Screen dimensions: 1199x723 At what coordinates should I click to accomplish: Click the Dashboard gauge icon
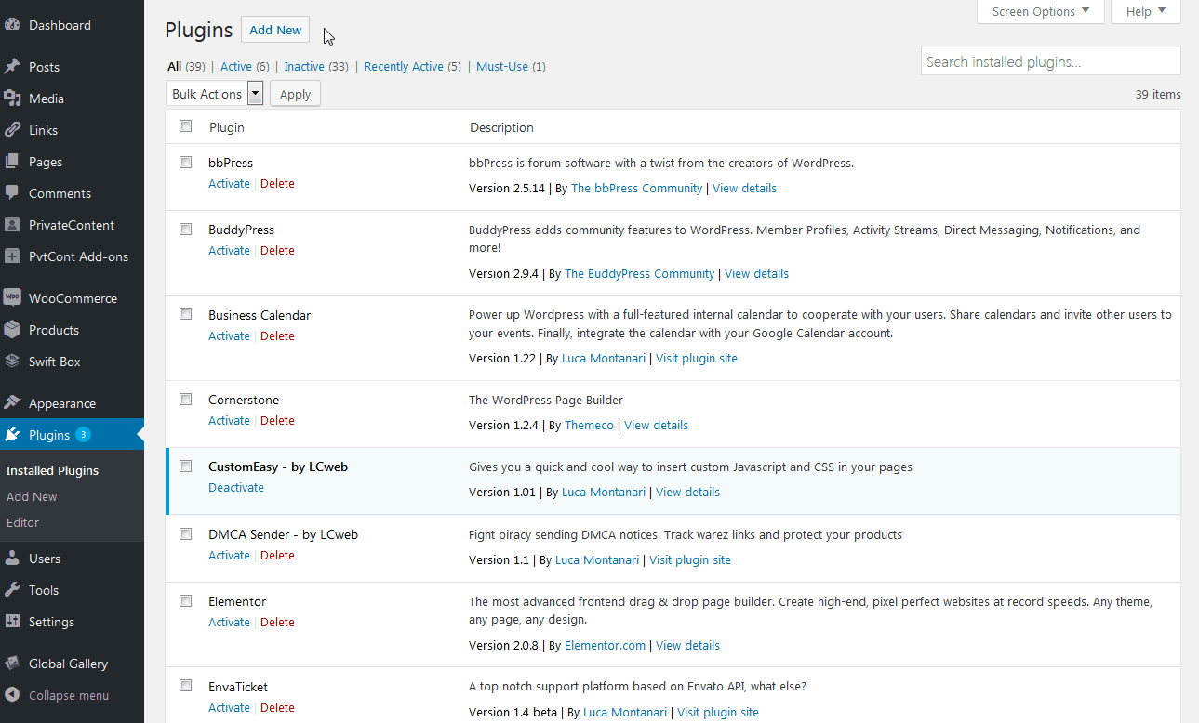point(12,25)
